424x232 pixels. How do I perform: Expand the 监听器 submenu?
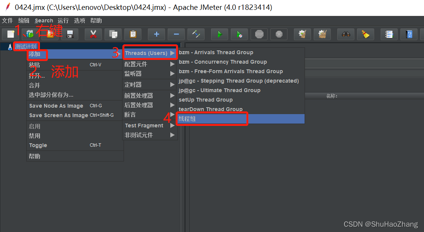coord(150,74)
